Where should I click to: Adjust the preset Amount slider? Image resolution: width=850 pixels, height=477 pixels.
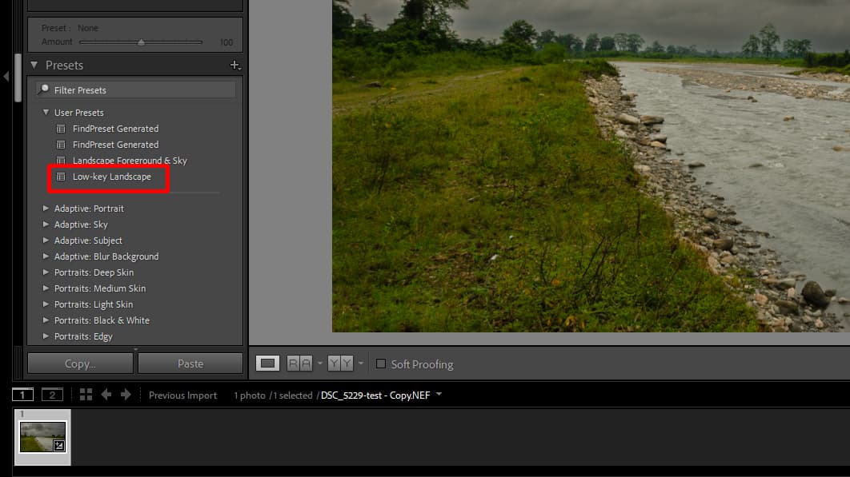141,42
